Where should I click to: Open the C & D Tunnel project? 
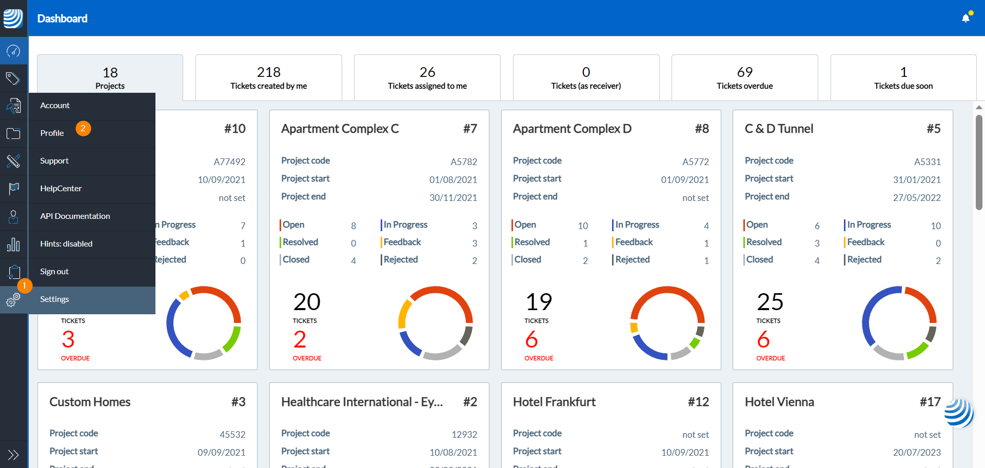click(779, 129)
